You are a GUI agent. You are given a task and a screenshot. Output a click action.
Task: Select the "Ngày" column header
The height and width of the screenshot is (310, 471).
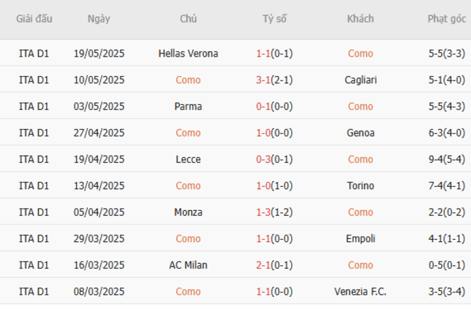99,20
